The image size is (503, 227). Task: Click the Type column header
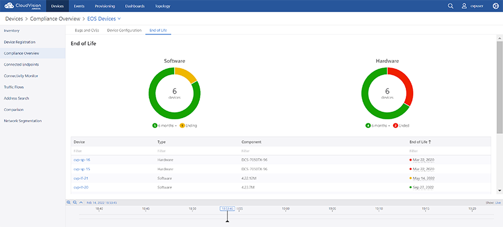click(x=161, y=141)
